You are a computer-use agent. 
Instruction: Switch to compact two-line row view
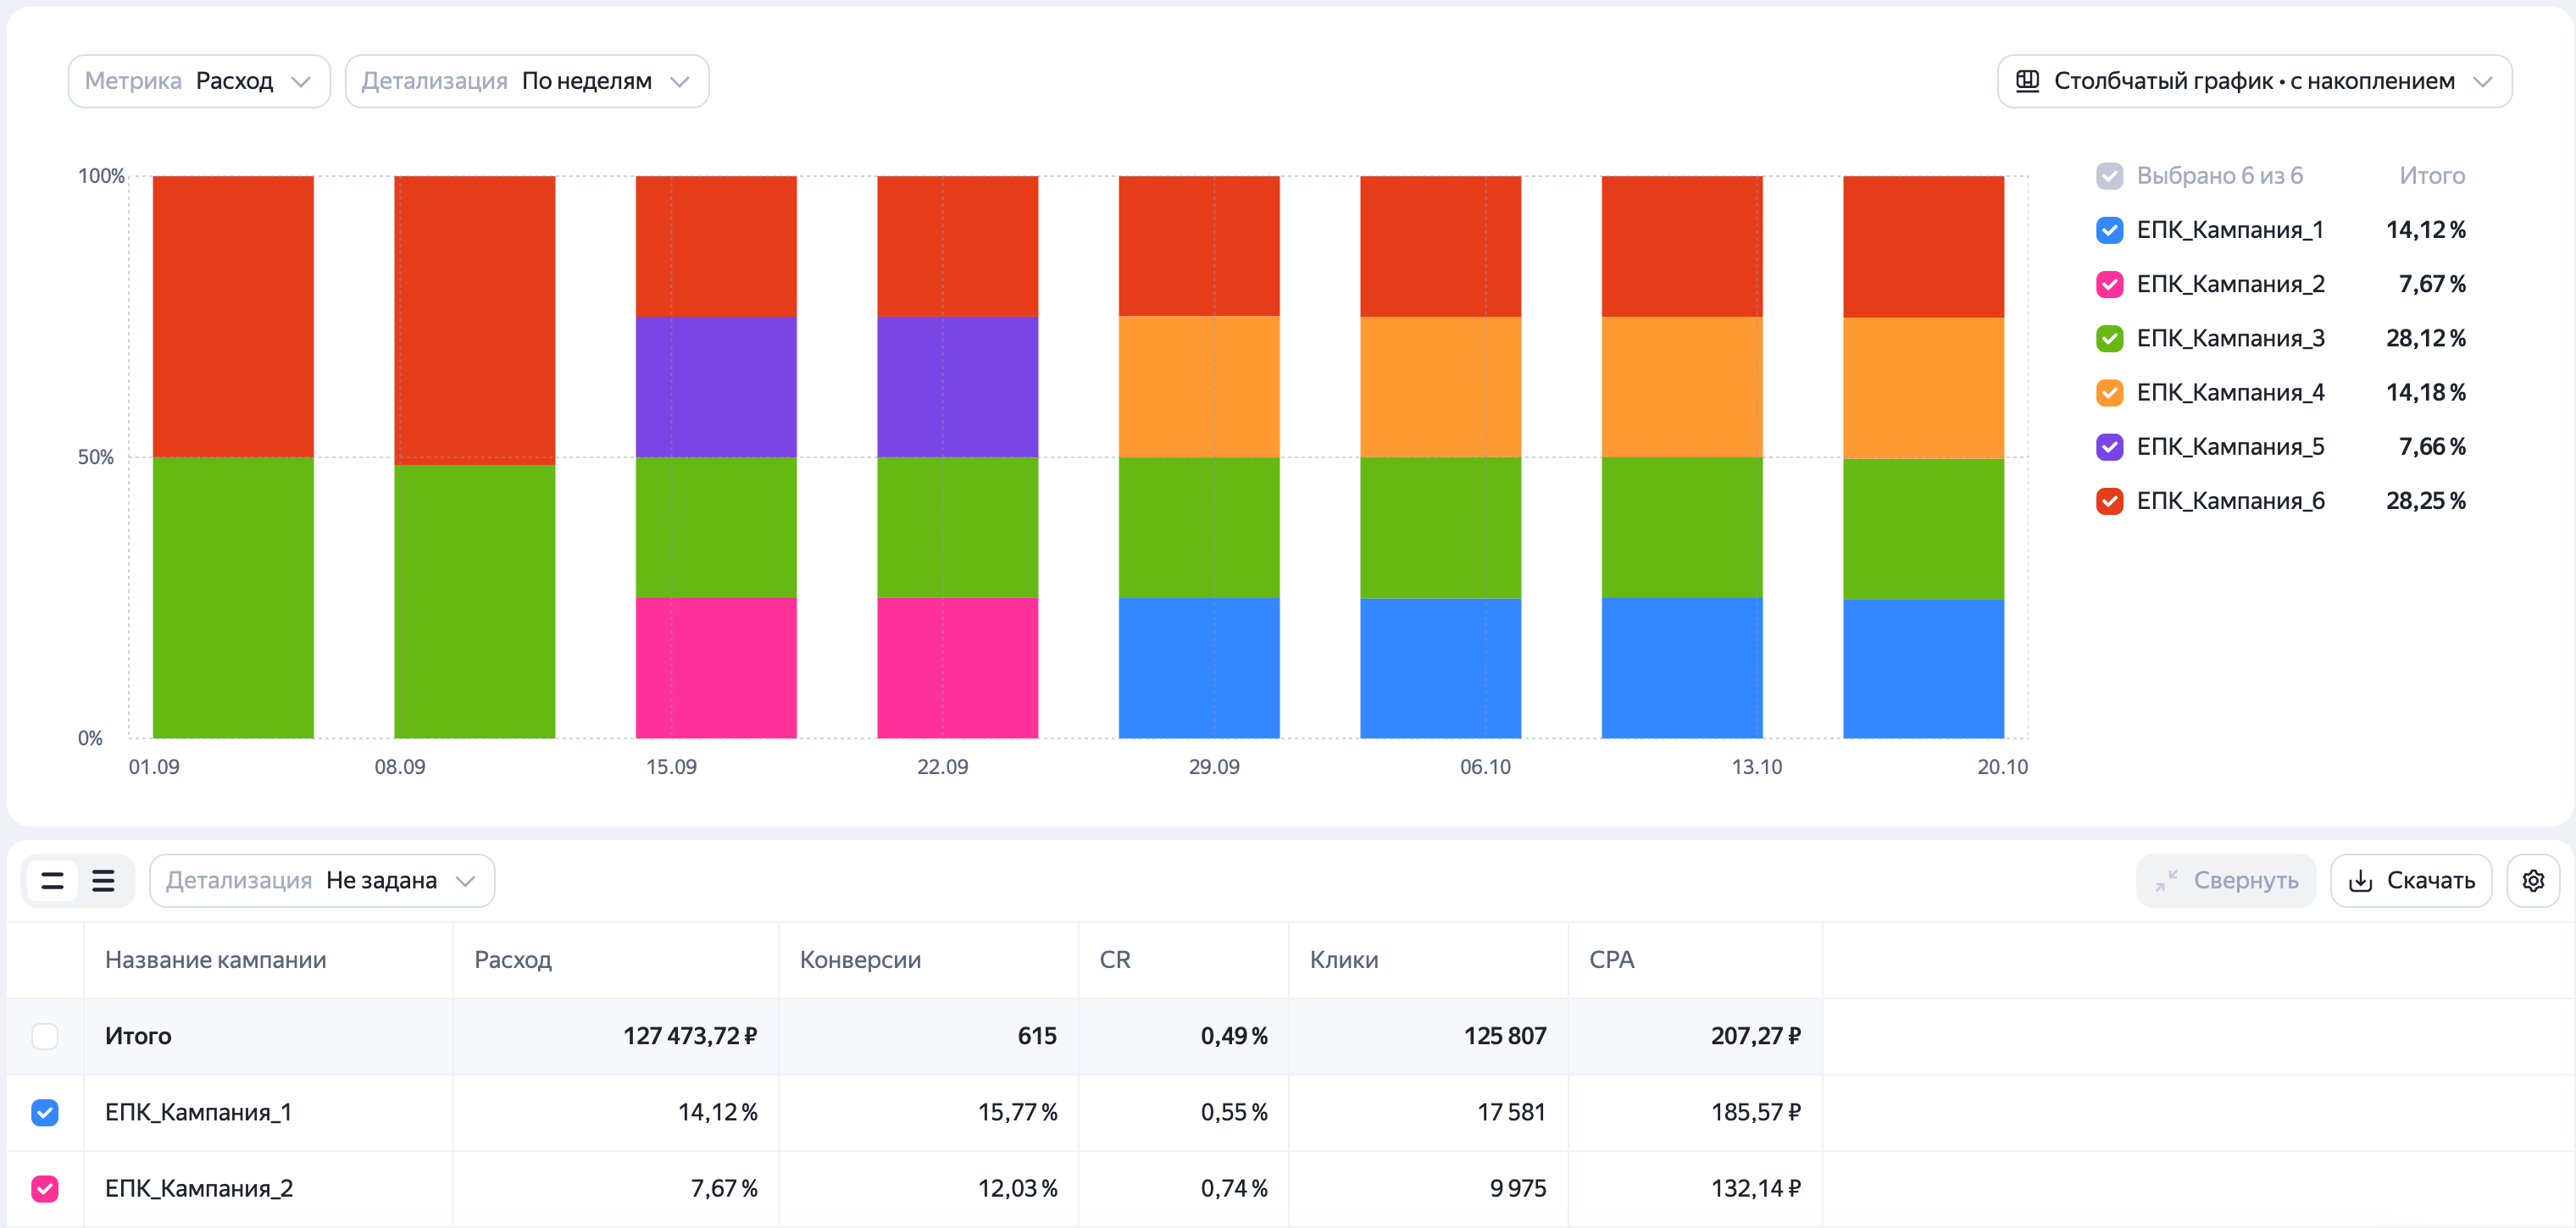(52, 880)
